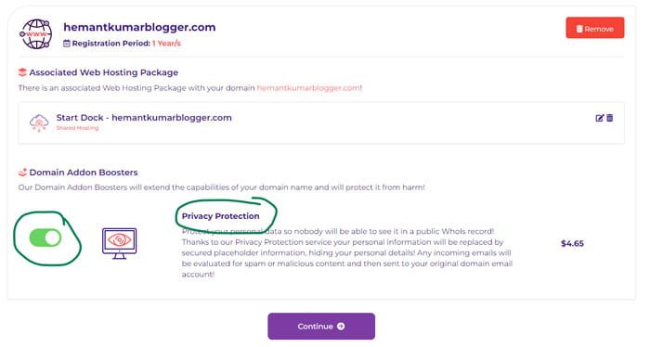Continue to the next checkout step
Screen dimensions: 650x347
click(321, 327)
